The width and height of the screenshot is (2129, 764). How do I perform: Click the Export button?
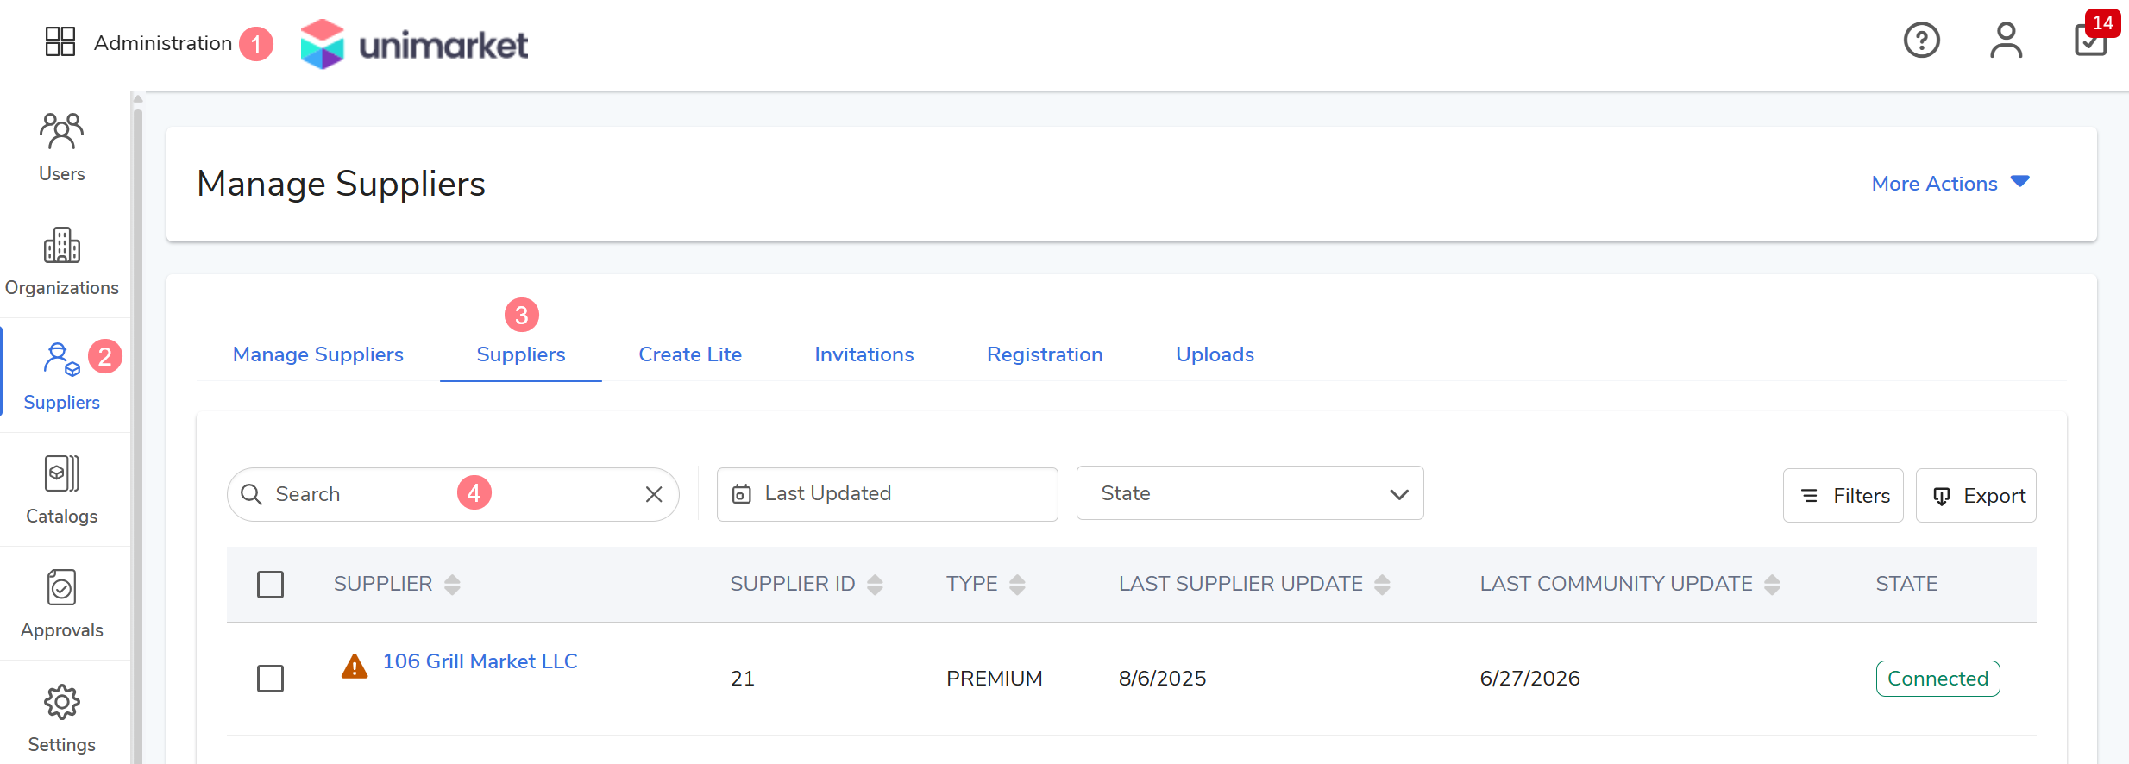[1975, 496]
